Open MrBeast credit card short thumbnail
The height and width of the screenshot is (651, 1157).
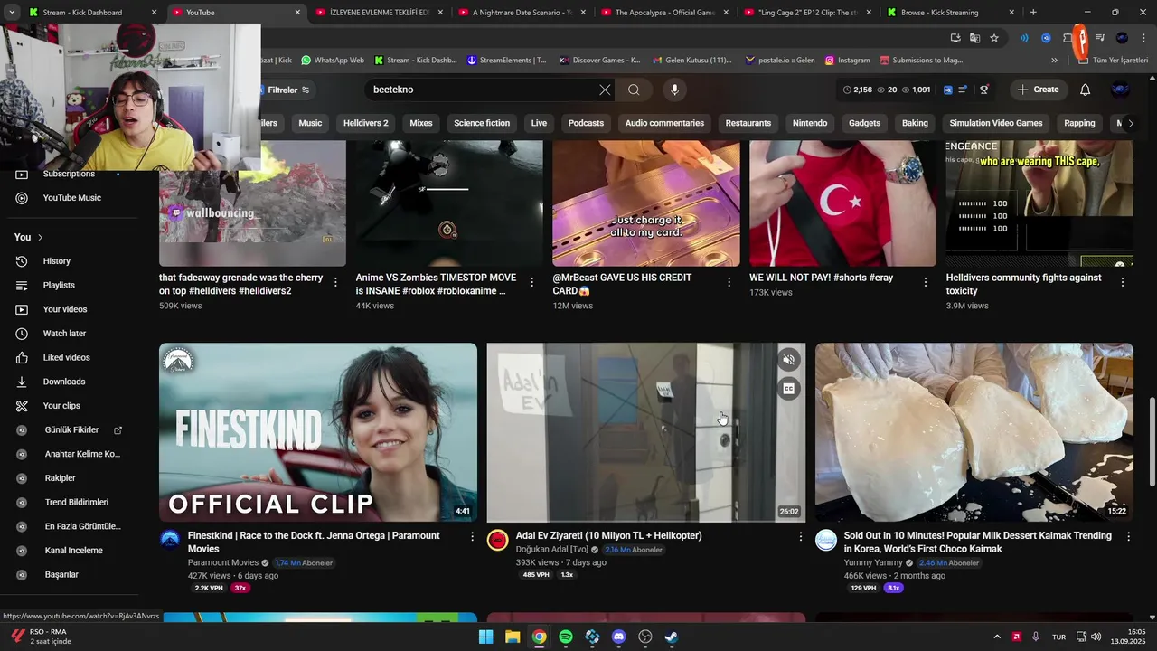646,203
